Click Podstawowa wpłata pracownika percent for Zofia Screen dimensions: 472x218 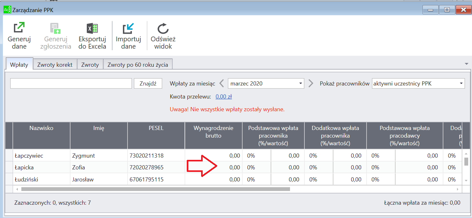[x=257, y=167]
